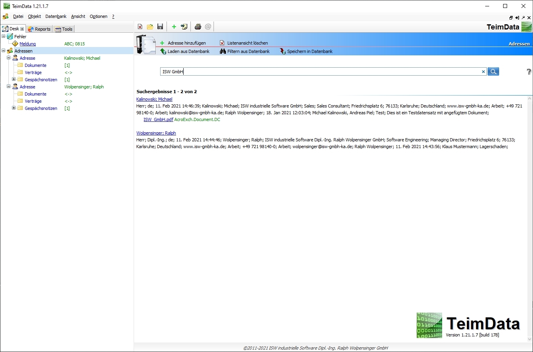
Task: Click the scroll-with-arrow icon beside the toolbar plus
Action: (x=184, y=27)
